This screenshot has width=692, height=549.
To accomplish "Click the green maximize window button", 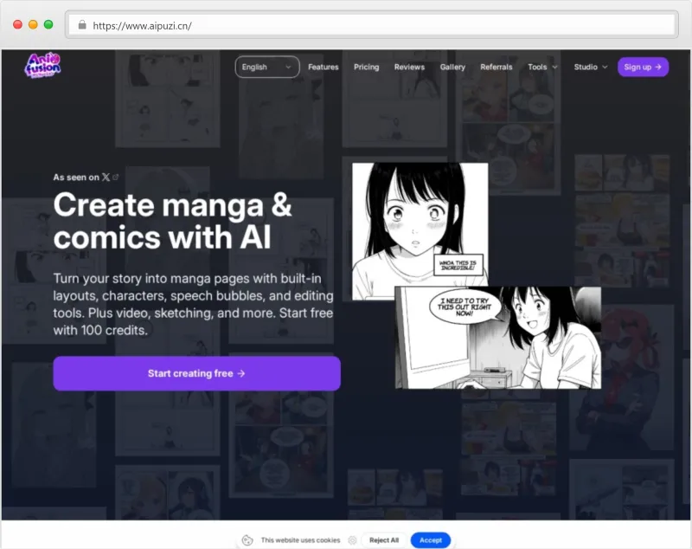I will click(x=48, y=24).
